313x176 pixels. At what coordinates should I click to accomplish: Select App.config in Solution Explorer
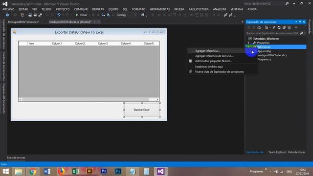pyautogui.click(x=264, y=51)
